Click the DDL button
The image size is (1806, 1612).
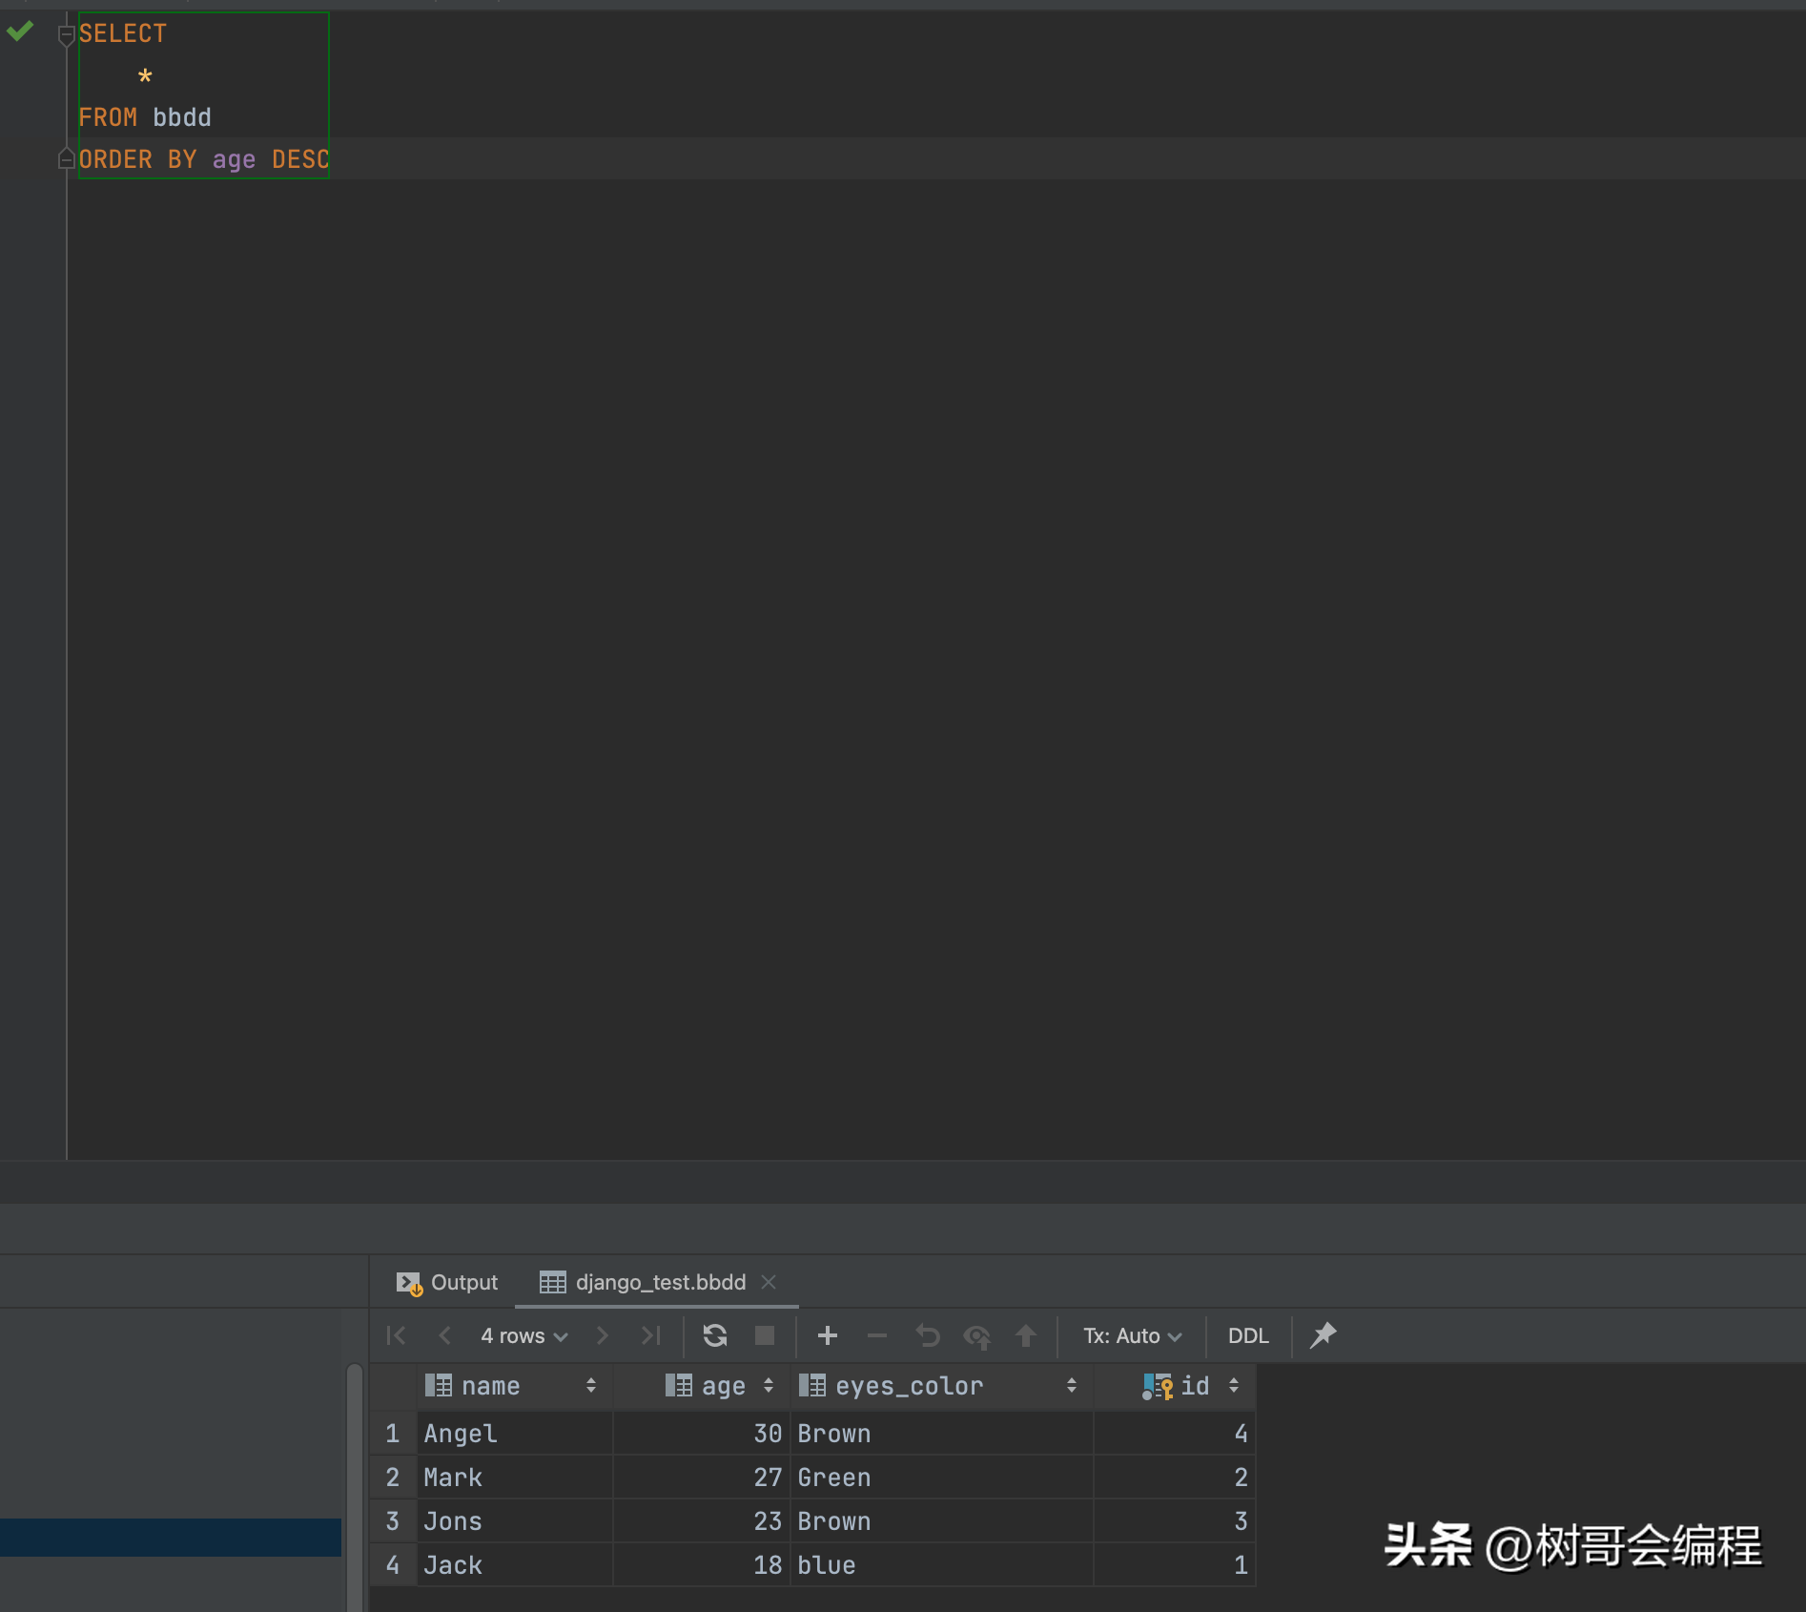click(1248, 1335)
